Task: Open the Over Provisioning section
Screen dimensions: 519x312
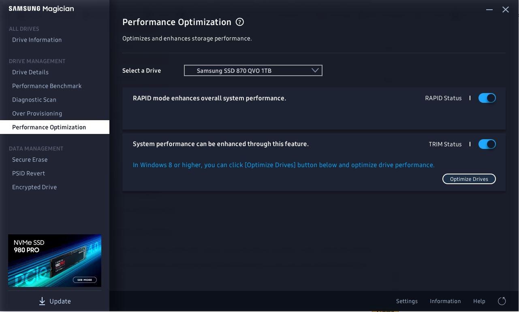Action: 37,113
